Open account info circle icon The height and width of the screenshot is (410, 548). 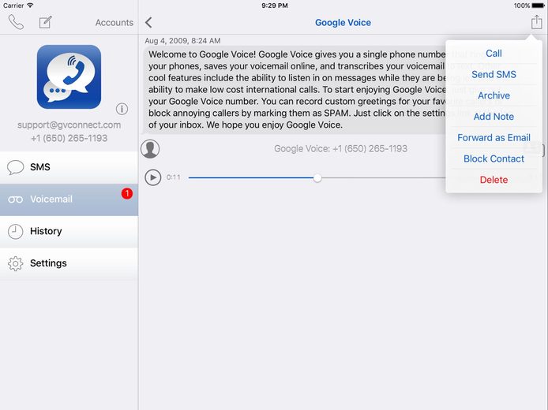pos(122,110)
